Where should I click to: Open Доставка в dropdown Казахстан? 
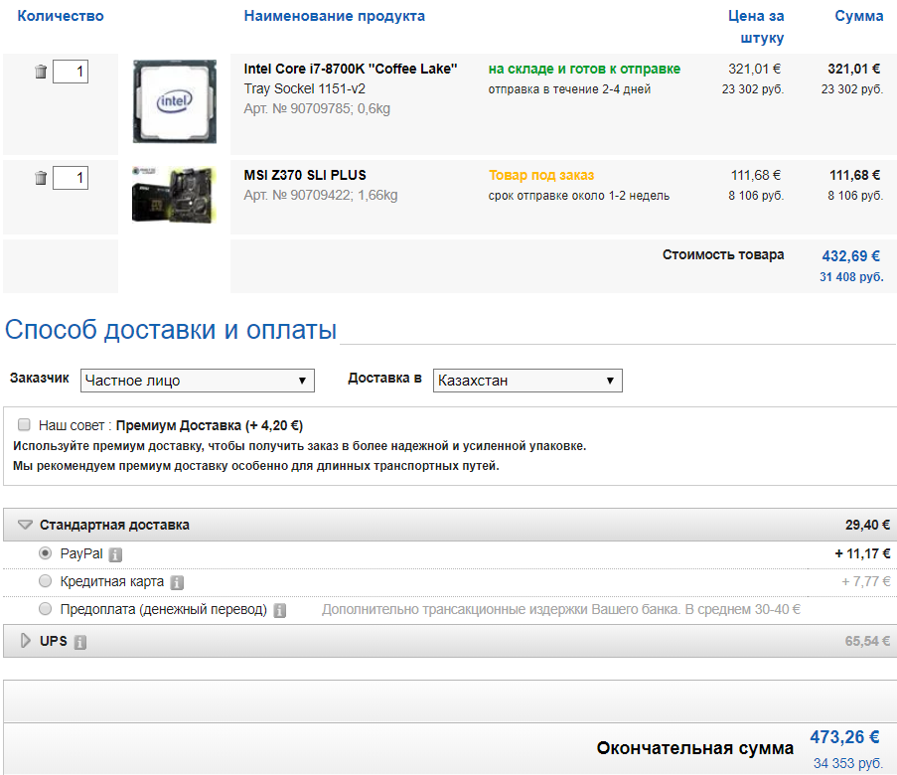coord(527,381)
